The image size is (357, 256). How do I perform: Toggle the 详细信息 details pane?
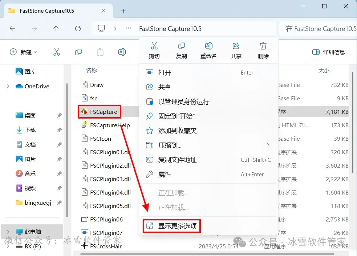(329, 52)
